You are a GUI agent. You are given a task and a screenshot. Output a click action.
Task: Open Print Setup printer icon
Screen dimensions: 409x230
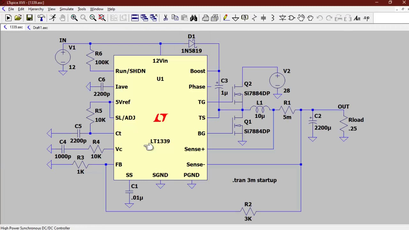click(x=205, y=18)
